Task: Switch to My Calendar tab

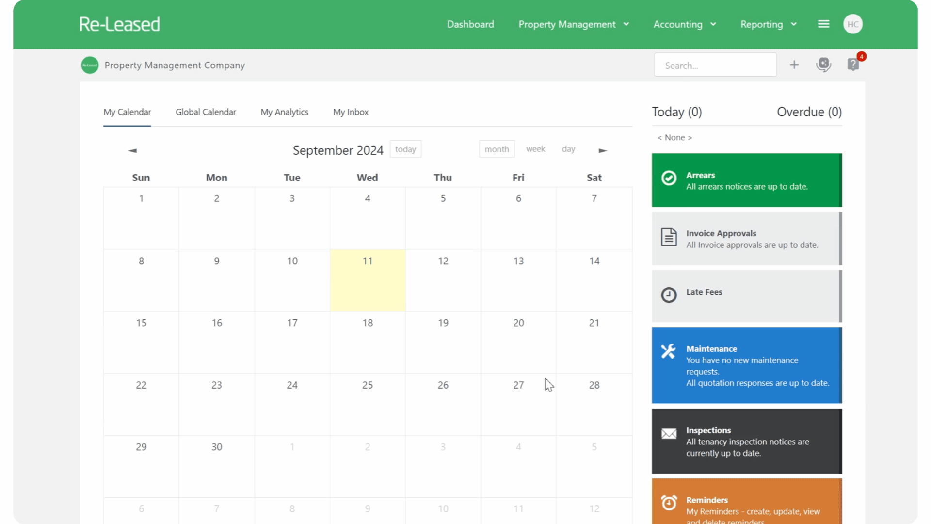Action: coord(127,112)
